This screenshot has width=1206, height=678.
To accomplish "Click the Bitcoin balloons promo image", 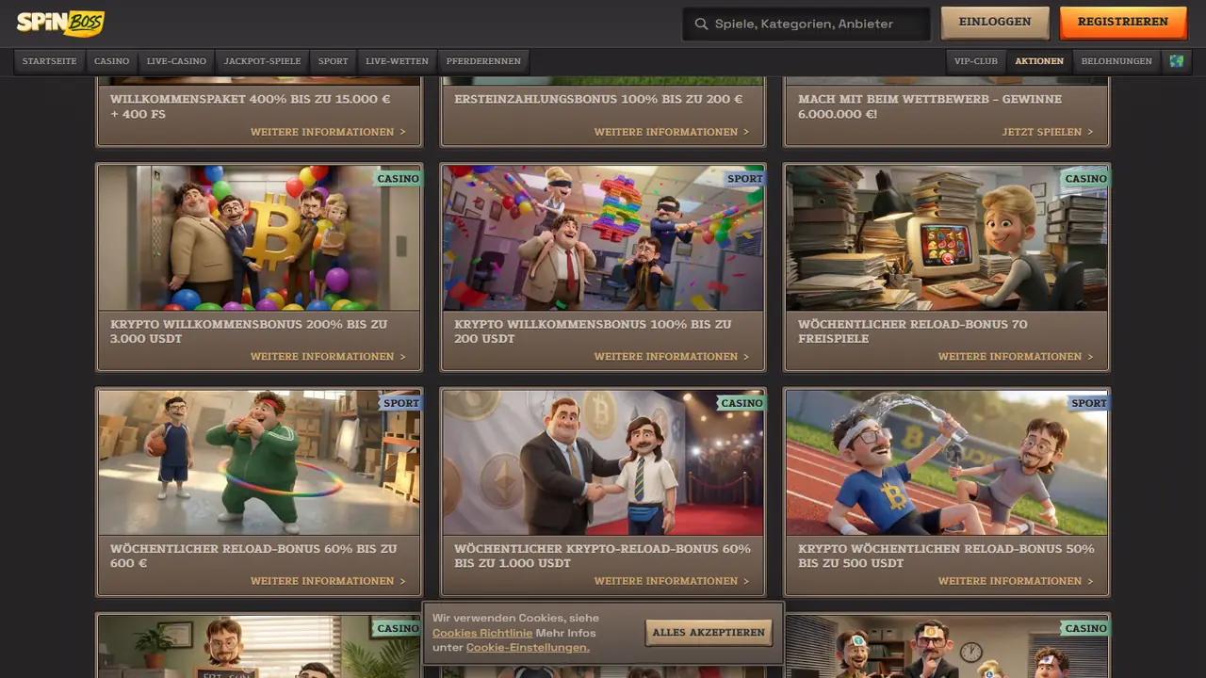I will (259, 238).
